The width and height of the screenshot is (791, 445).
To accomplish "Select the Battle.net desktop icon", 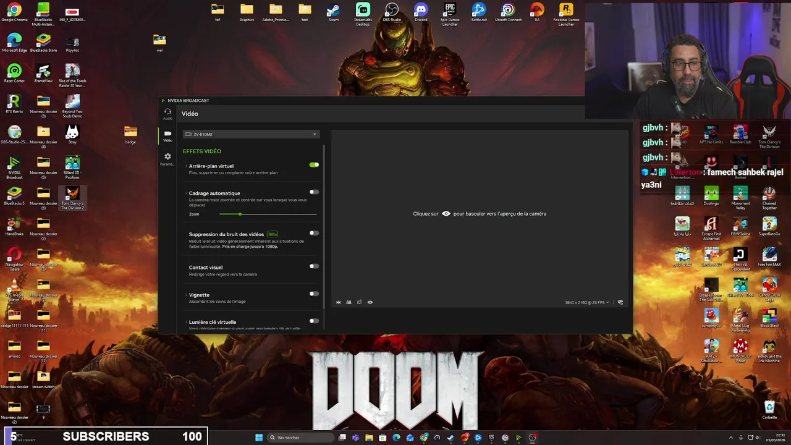I will click(x=479, y=12).
